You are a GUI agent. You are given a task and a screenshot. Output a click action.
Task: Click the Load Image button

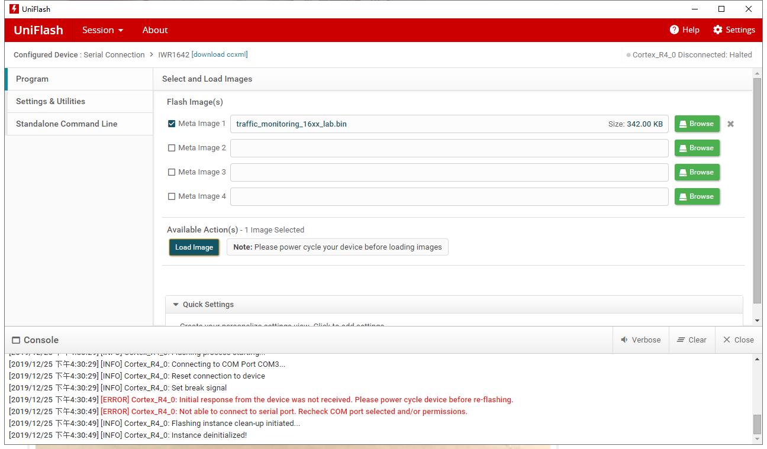[x=194, y=247]
